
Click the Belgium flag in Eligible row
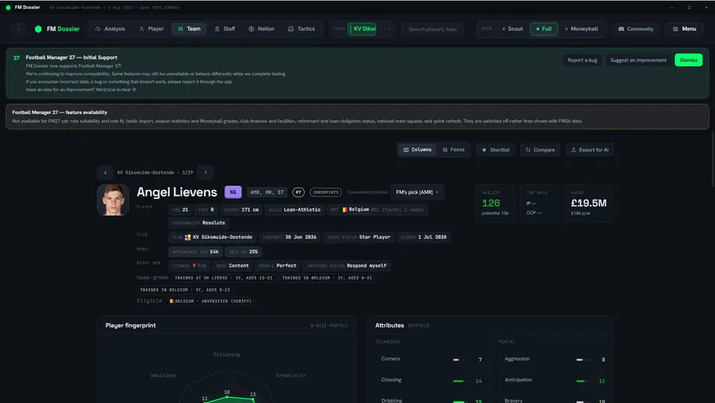click(x=171, y=301)
